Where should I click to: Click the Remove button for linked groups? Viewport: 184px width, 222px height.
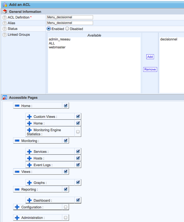[150, 69]
